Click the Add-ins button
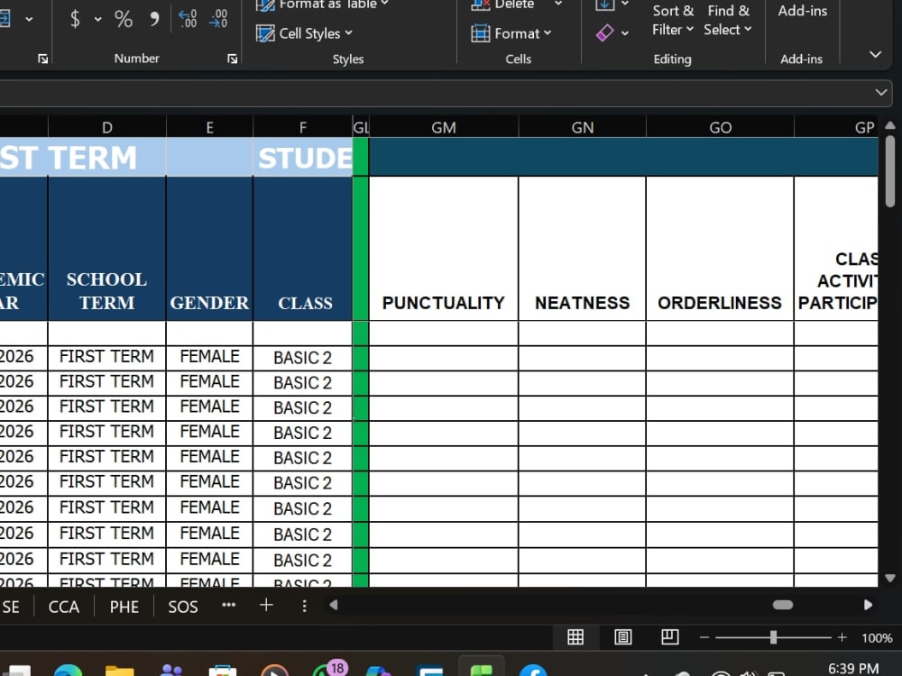Image resolution: width=902 pixels, height=676 pixels. click(802, 11)
